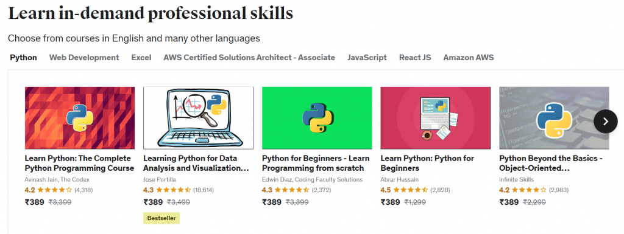Click the subtitle Choose from courses in English

coord(133,38)
